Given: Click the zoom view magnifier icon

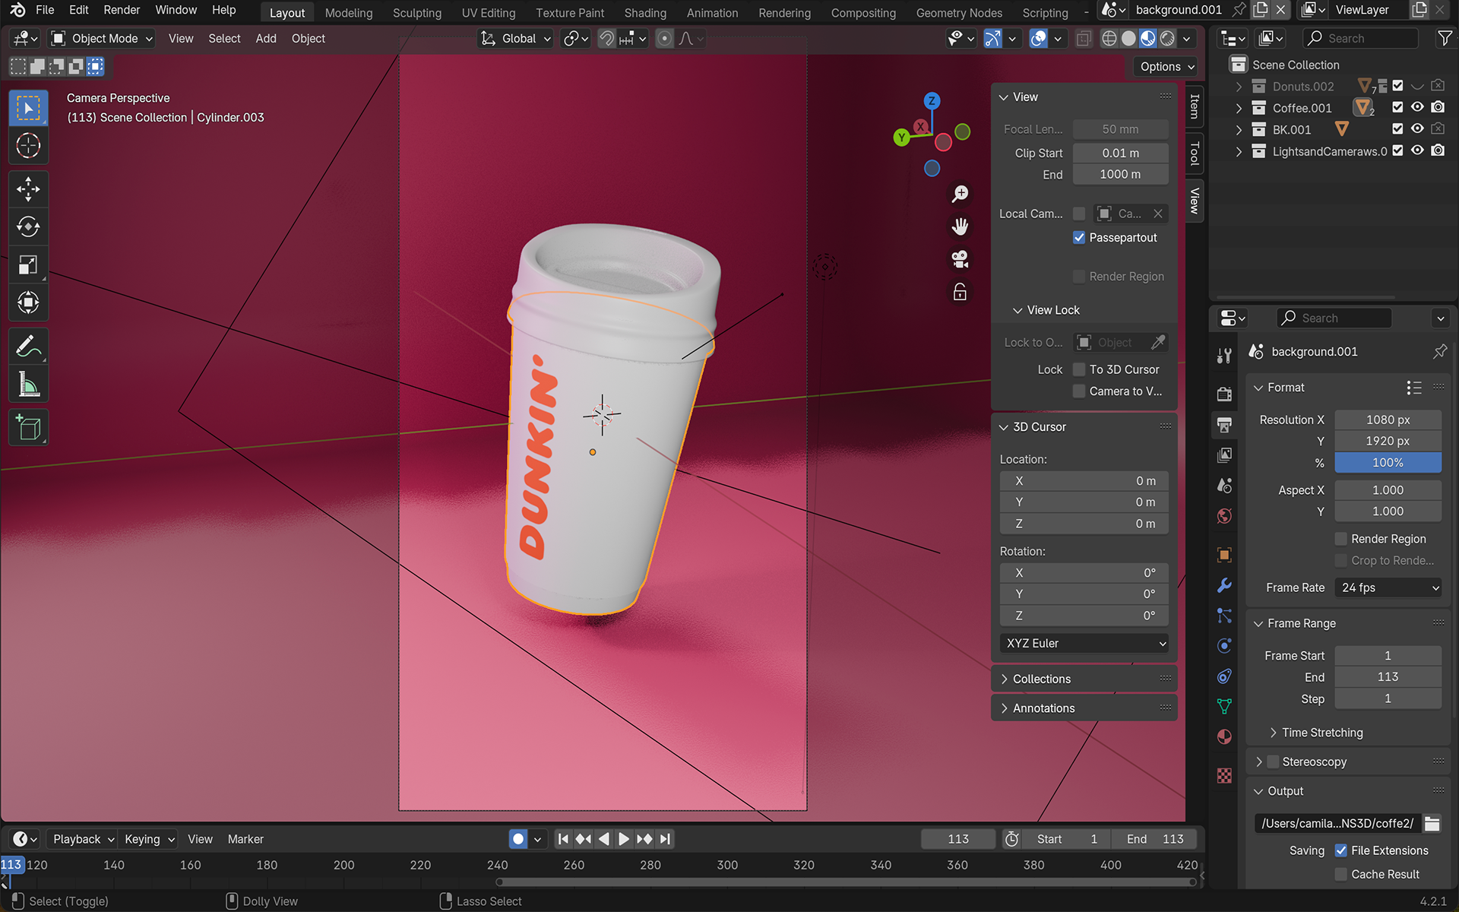Looking at the screenshot, I should click(x=960, y=194).
